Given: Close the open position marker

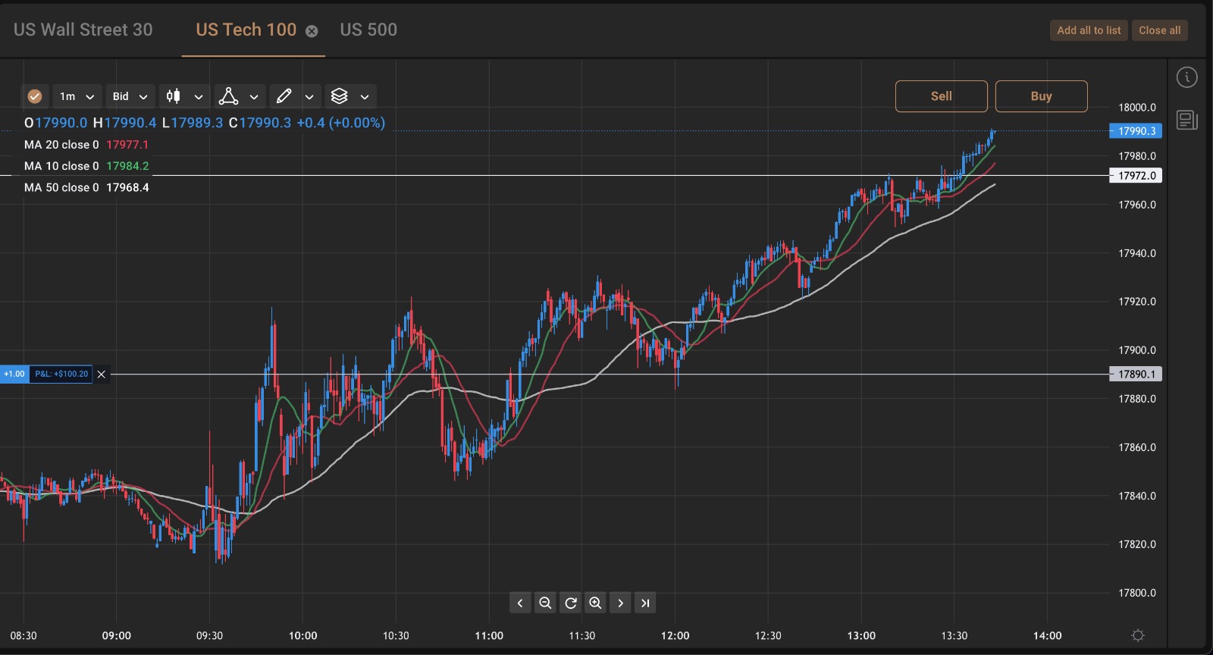Looking at the screenshot, I should coord(102,374).
